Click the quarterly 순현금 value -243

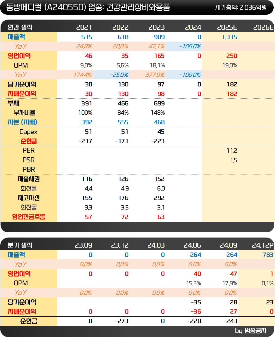230,321
